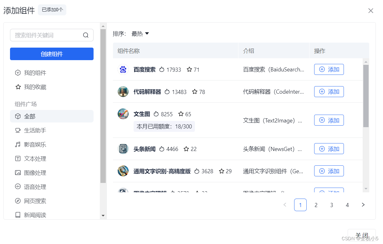383x244 pixels.
Task: Click the previous page arrow
Action: pos(285,205)
